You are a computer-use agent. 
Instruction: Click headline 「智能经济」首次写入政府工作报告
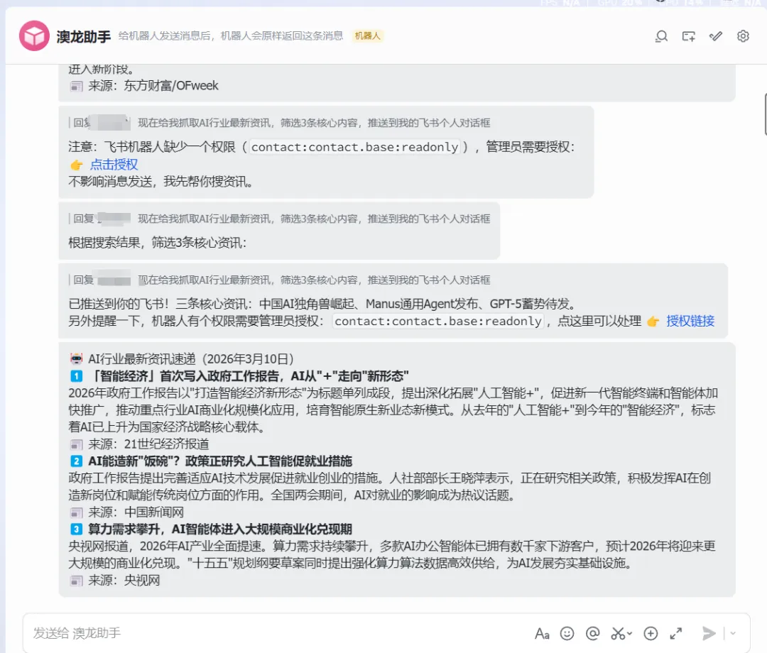pos(249,376)
